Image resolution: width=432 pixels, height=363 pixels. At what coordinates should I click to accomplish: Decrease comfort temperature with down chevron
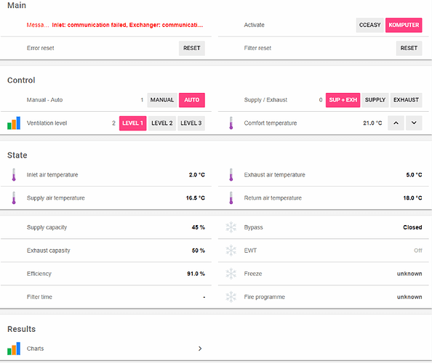pyautogui.click(x=414, y=123)
